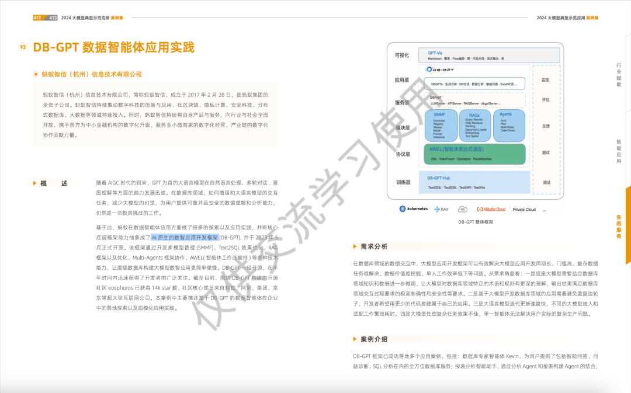Click 调试 in the diagram's side column
The width and height of the screenshot is (631, 393).
(546, 182)
